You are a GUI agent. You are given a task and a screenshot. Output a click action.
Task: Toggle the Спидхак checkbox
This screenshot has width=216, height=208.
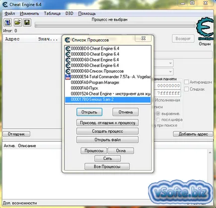point(187,89)
